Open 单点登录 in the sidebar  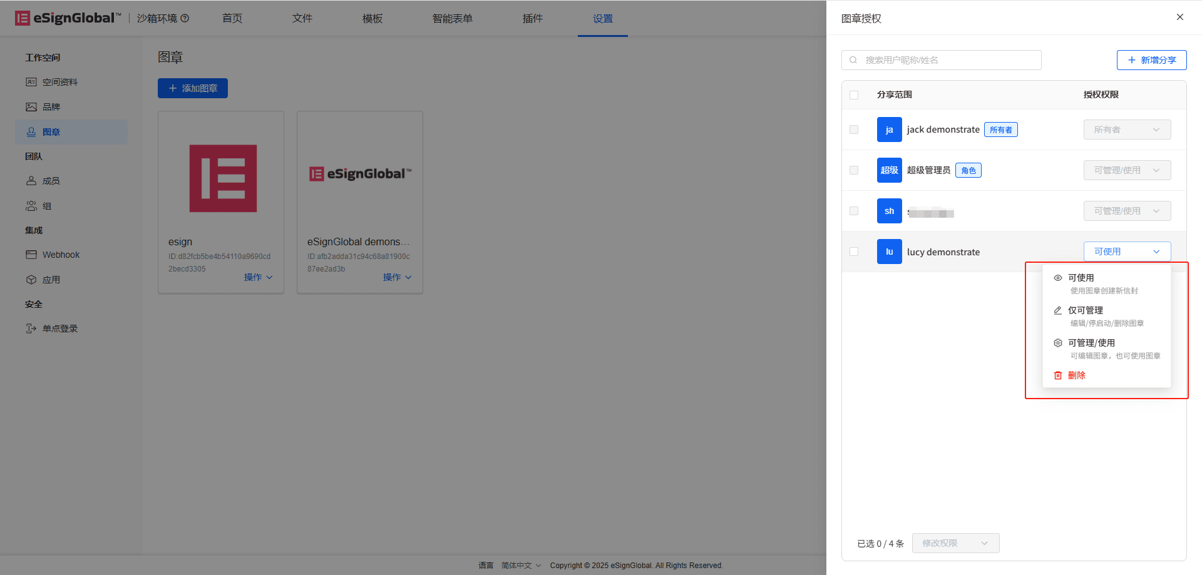(71, 328)
